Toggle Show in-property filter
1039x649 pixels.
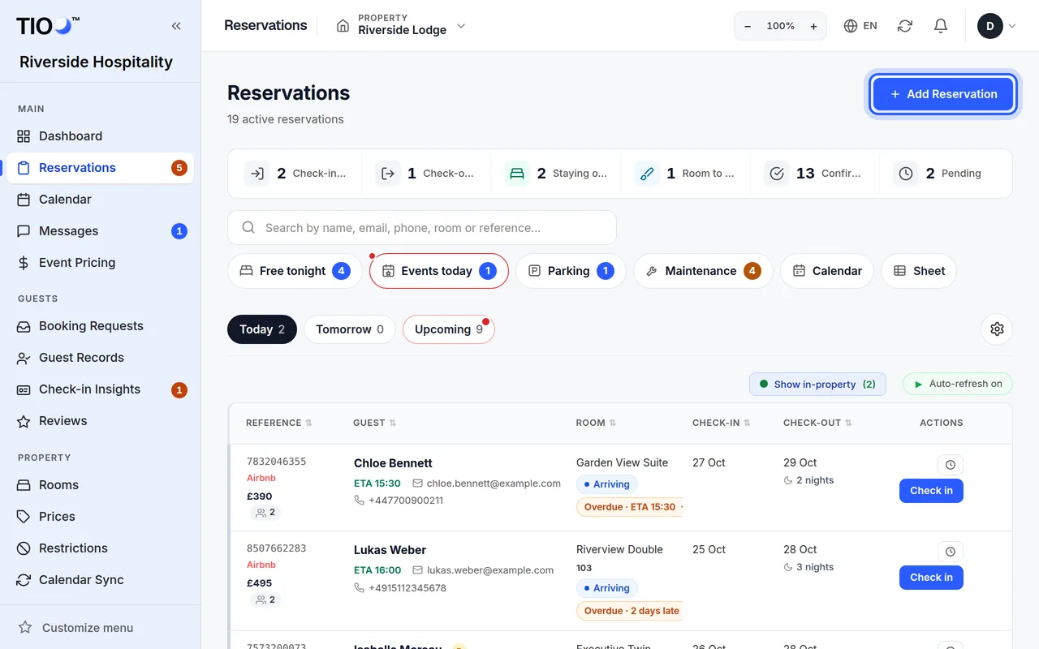click(x=817, y=385)
